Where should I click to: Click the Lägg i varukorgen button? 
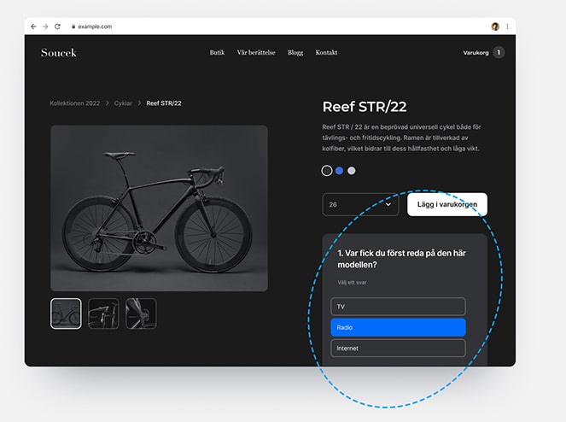(x=446, y=205)
